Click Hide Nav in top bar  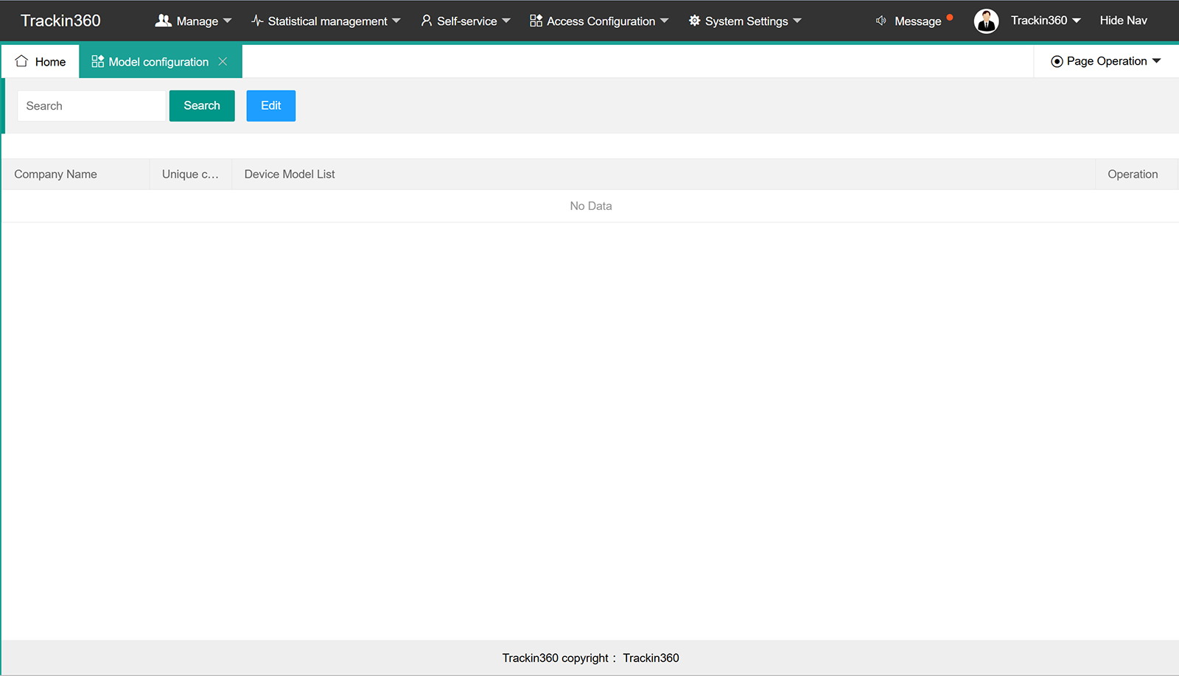coord(1123,21)
